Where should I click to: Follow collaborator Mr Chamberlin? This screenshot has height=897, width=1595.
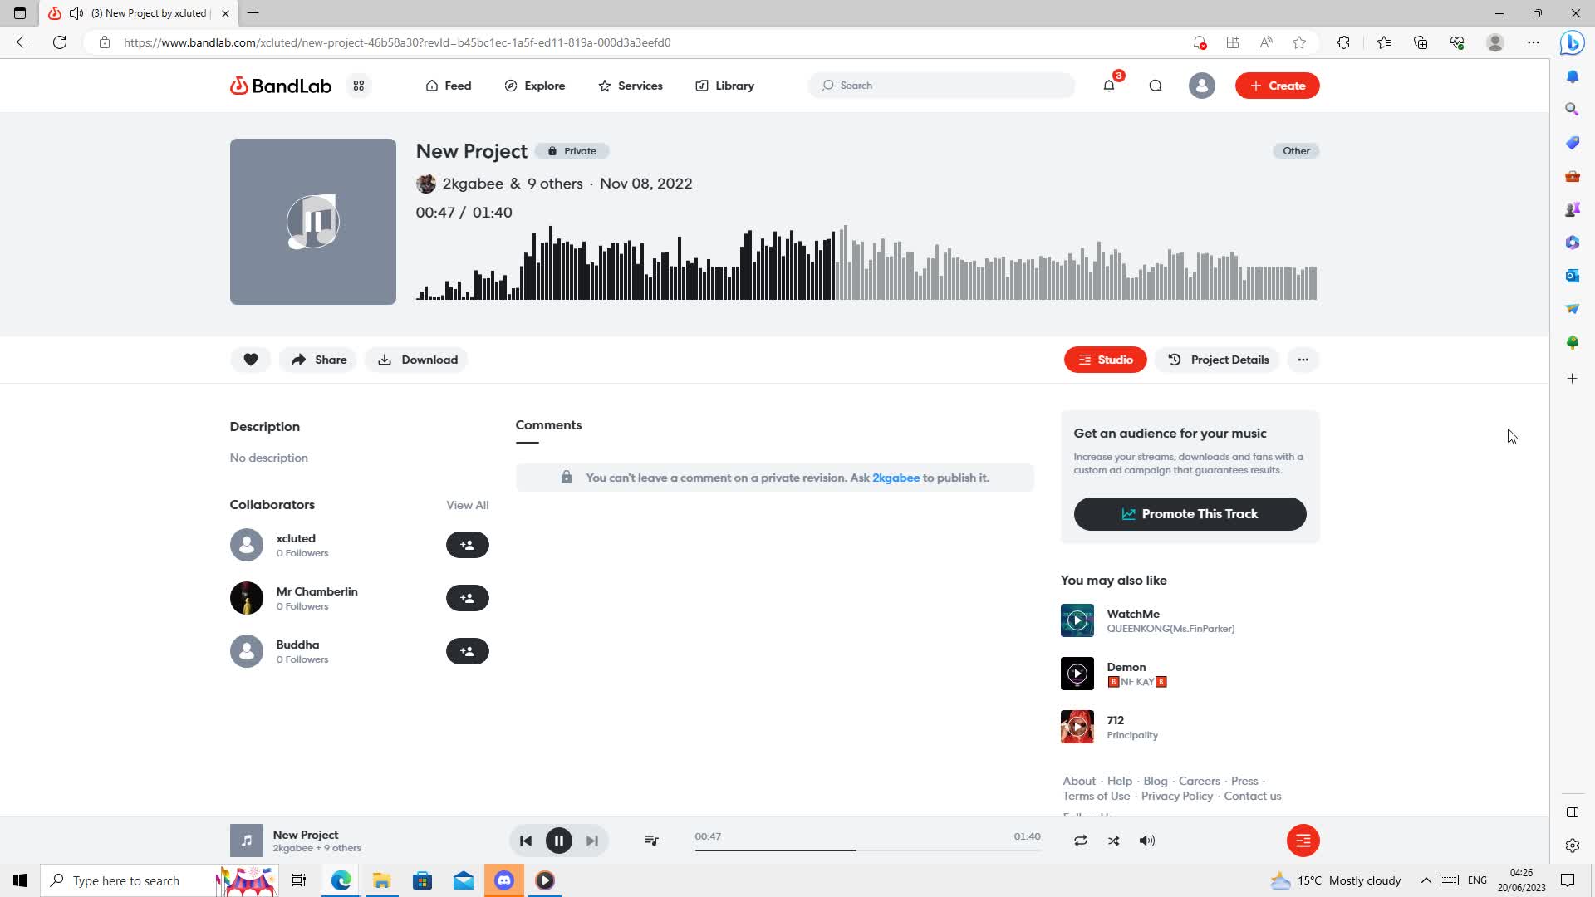[x=467, y=598]
